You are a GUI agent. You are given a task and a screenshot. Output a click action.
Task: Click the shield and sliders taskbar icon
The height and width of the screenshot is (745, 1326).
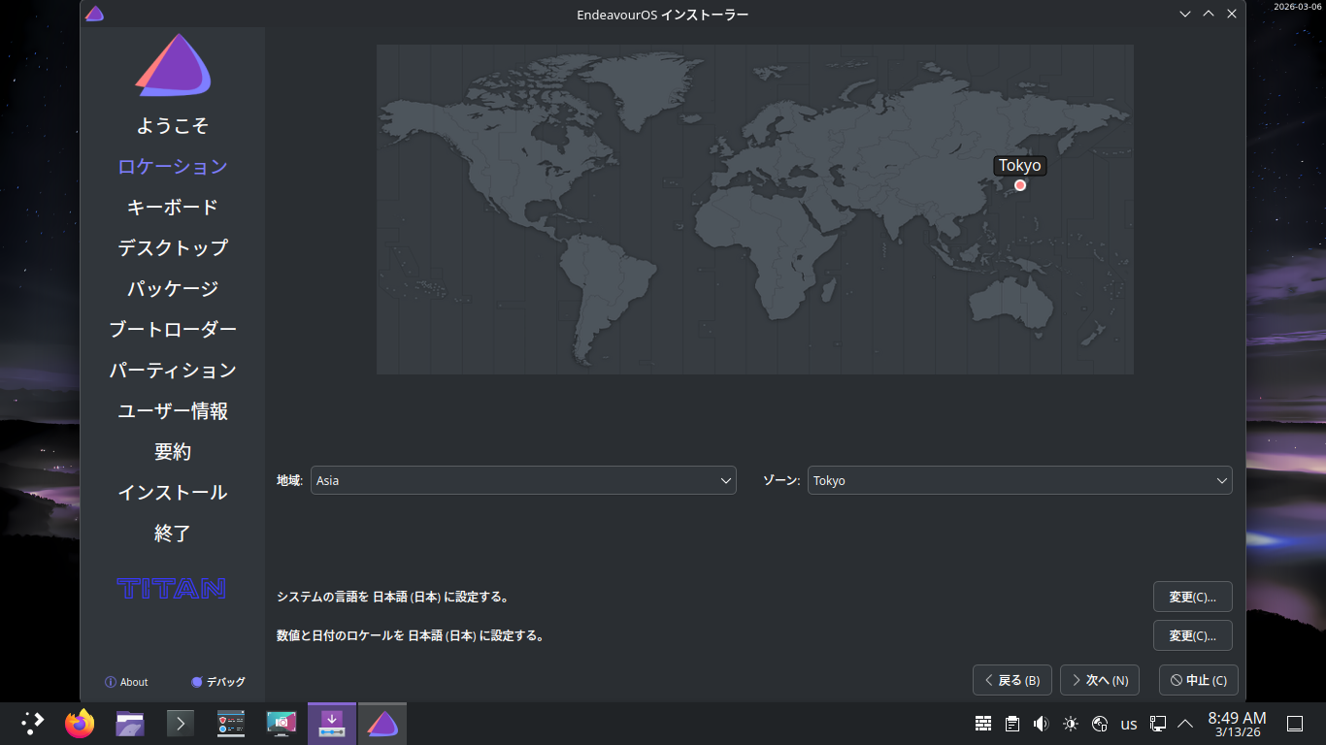tap(231, 723)
